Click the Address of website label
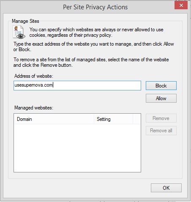191x202 pixels. pyautogui.click(x=34, y=76)
